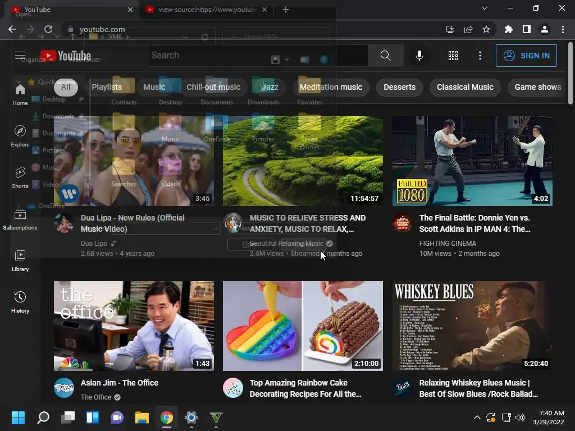This screenshot has width=575, height=431.
Task: Open Chrome three-dot menu
Action: click(563, 29)
